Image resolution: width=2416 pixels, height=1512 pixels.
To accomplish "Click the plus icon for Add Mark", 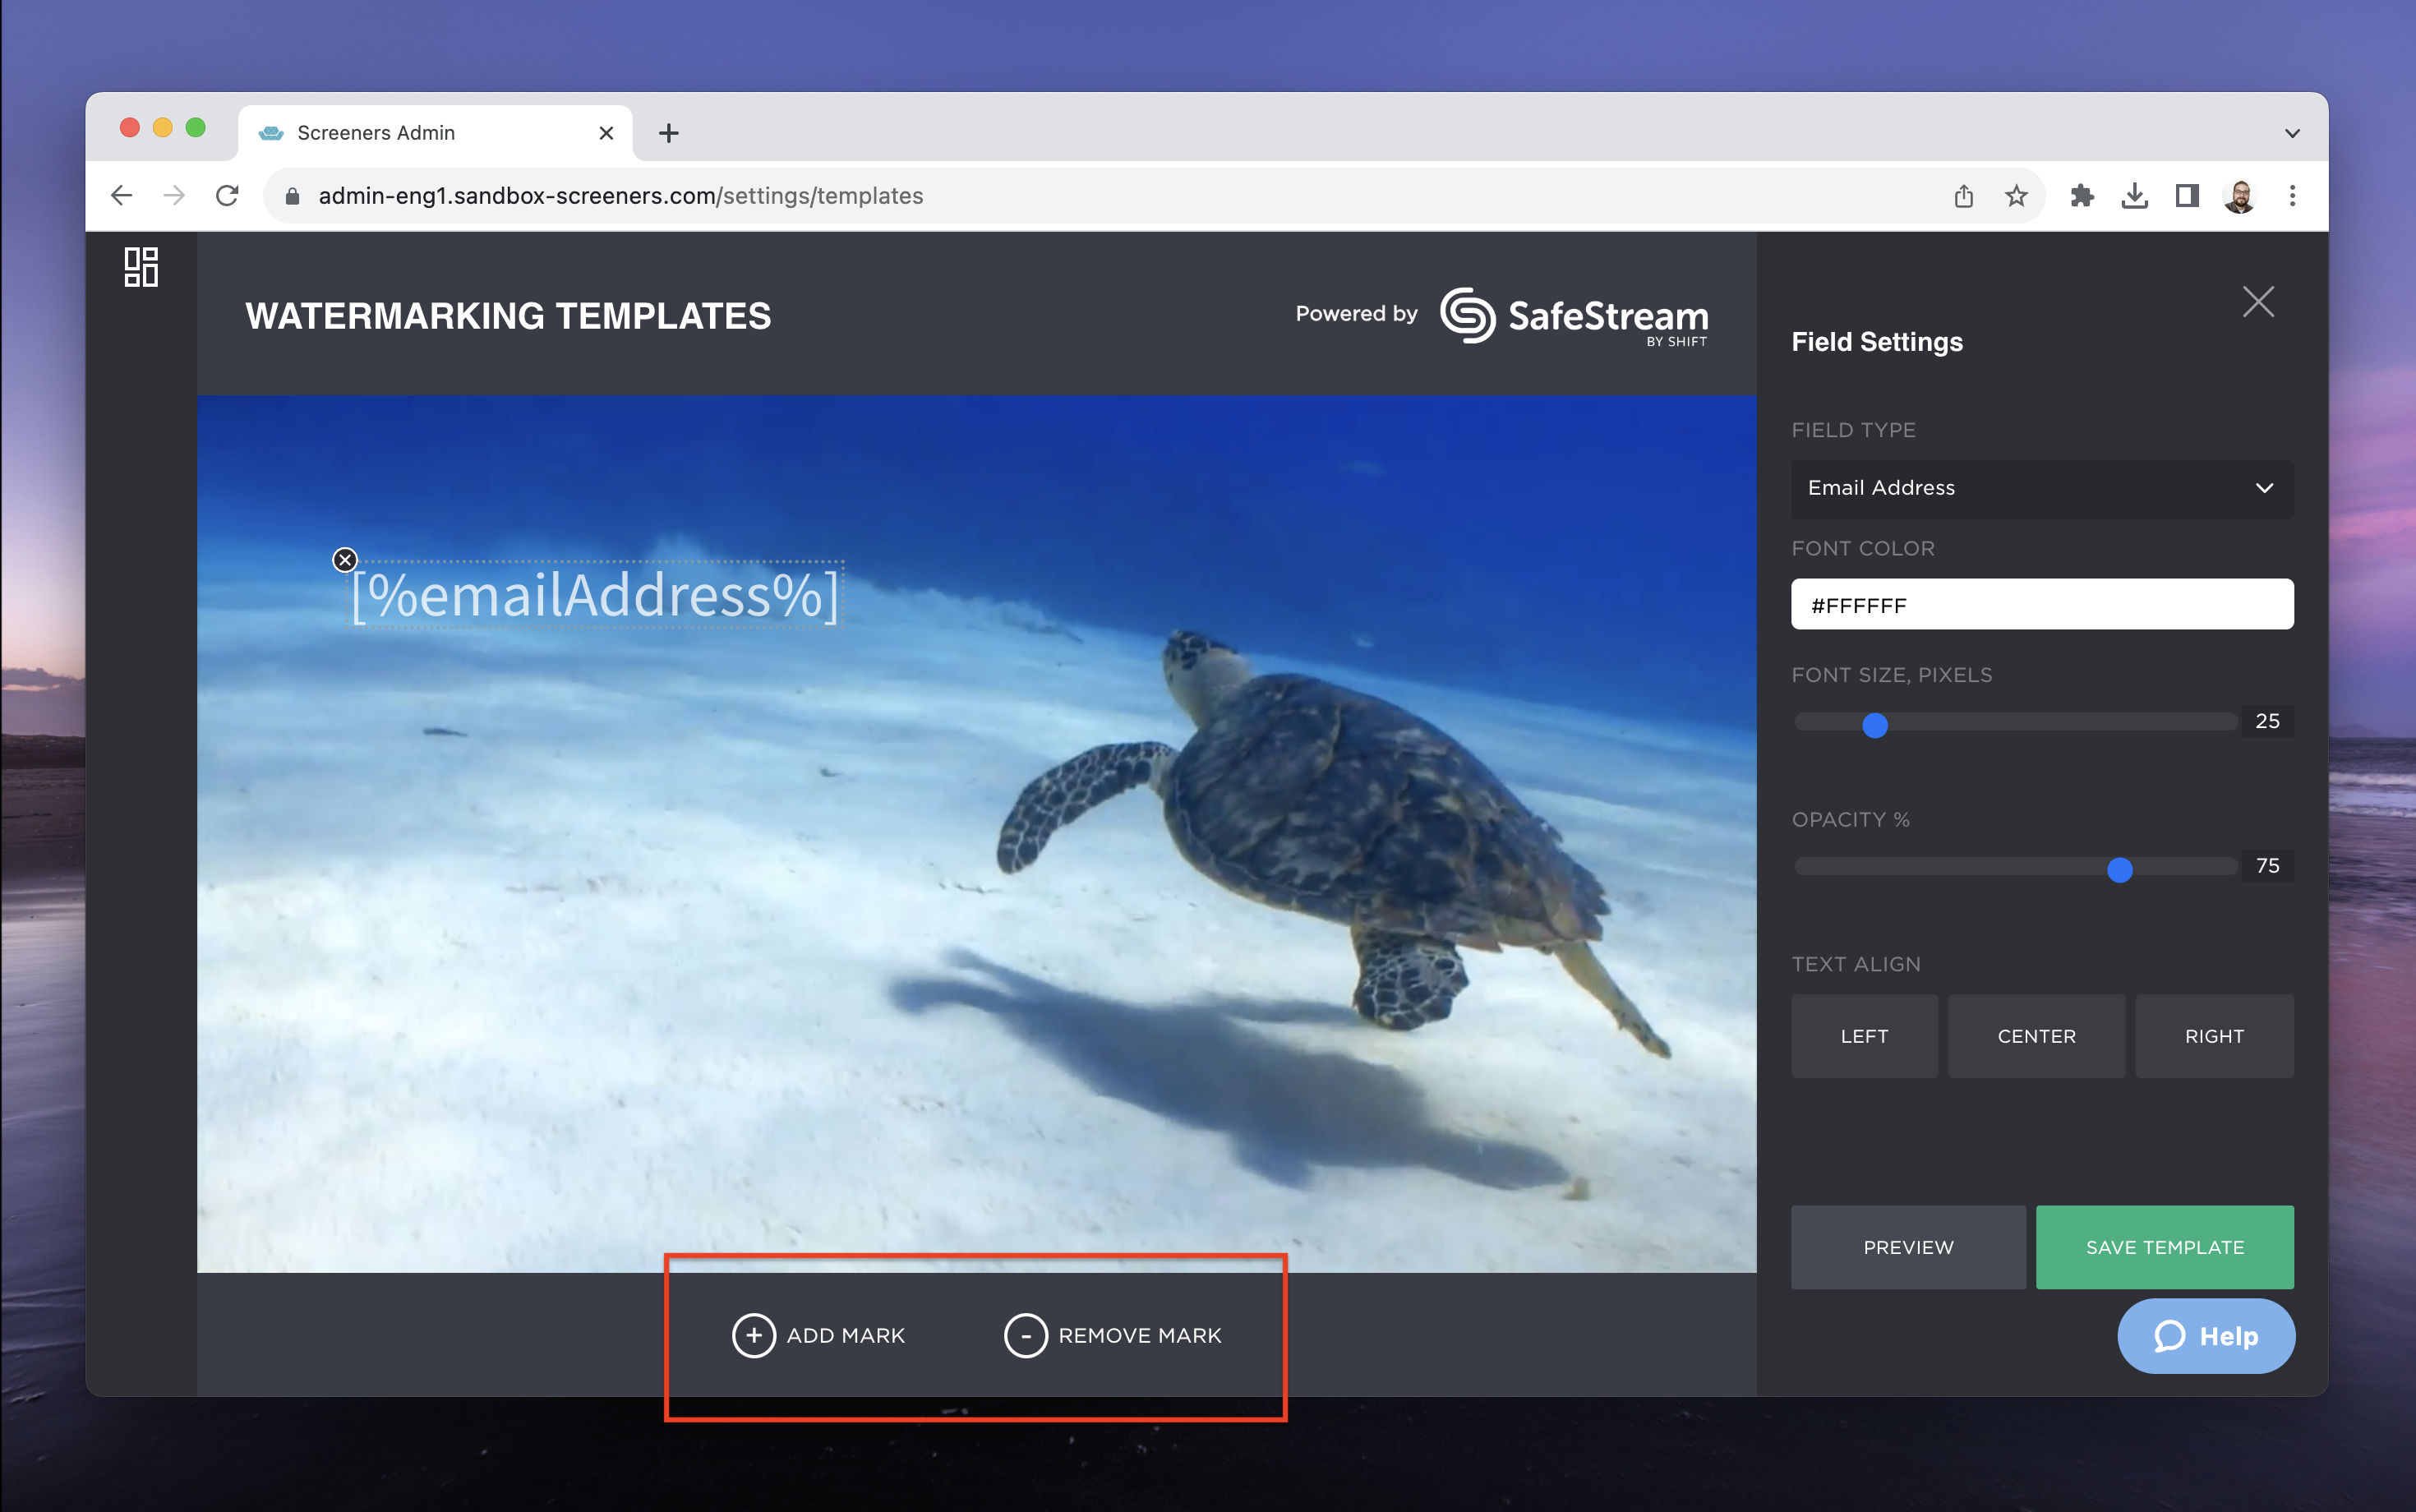I will tap(754, 1335).
